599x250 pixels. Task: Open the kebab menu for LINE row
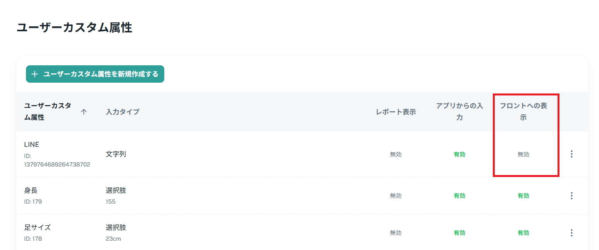click(571, 154)
